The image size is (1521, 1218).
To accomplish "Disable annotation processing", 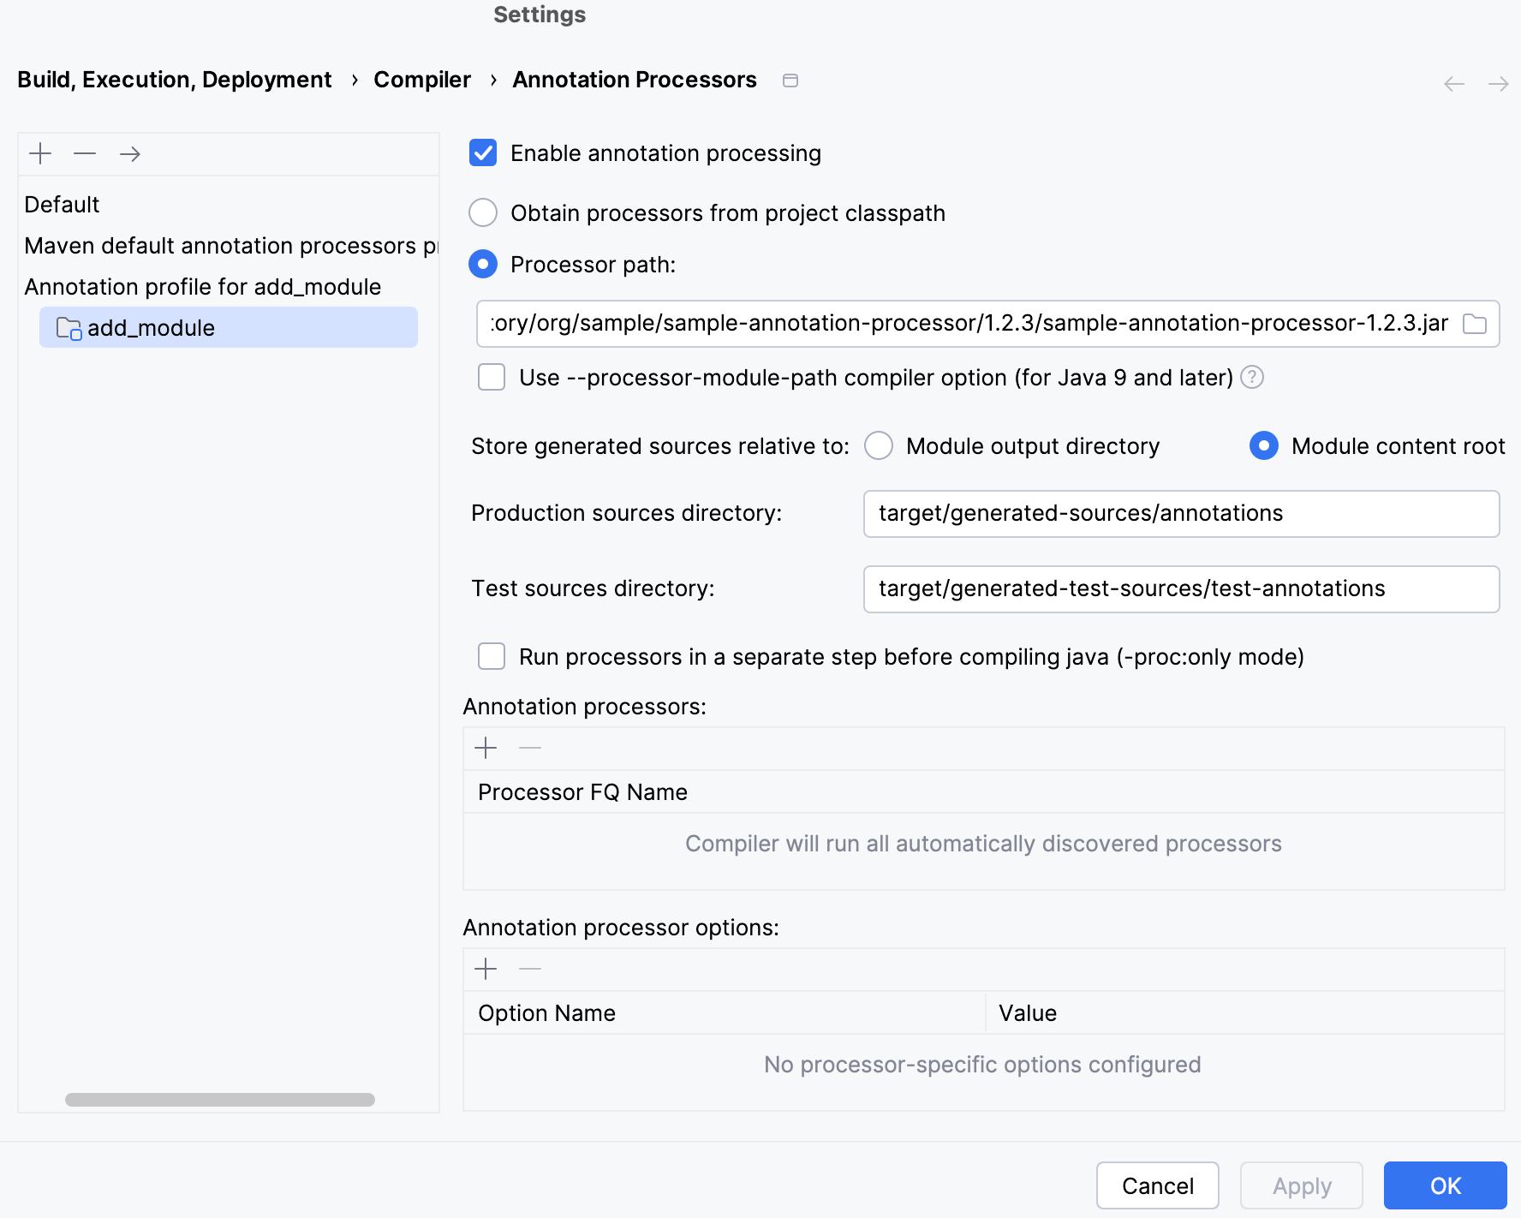I will click(x=484, y=153).
